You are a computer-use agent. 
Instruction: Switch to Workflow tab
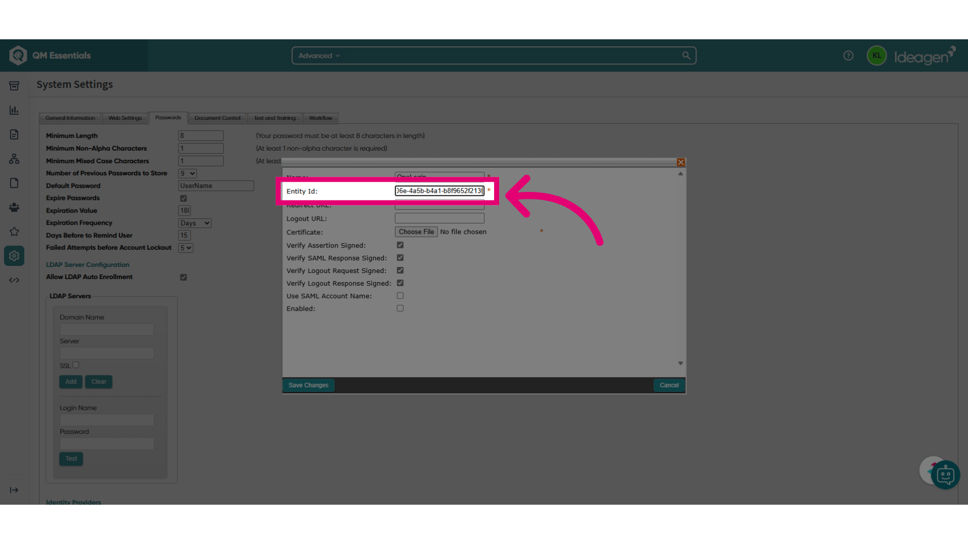[x=321, y=118]
